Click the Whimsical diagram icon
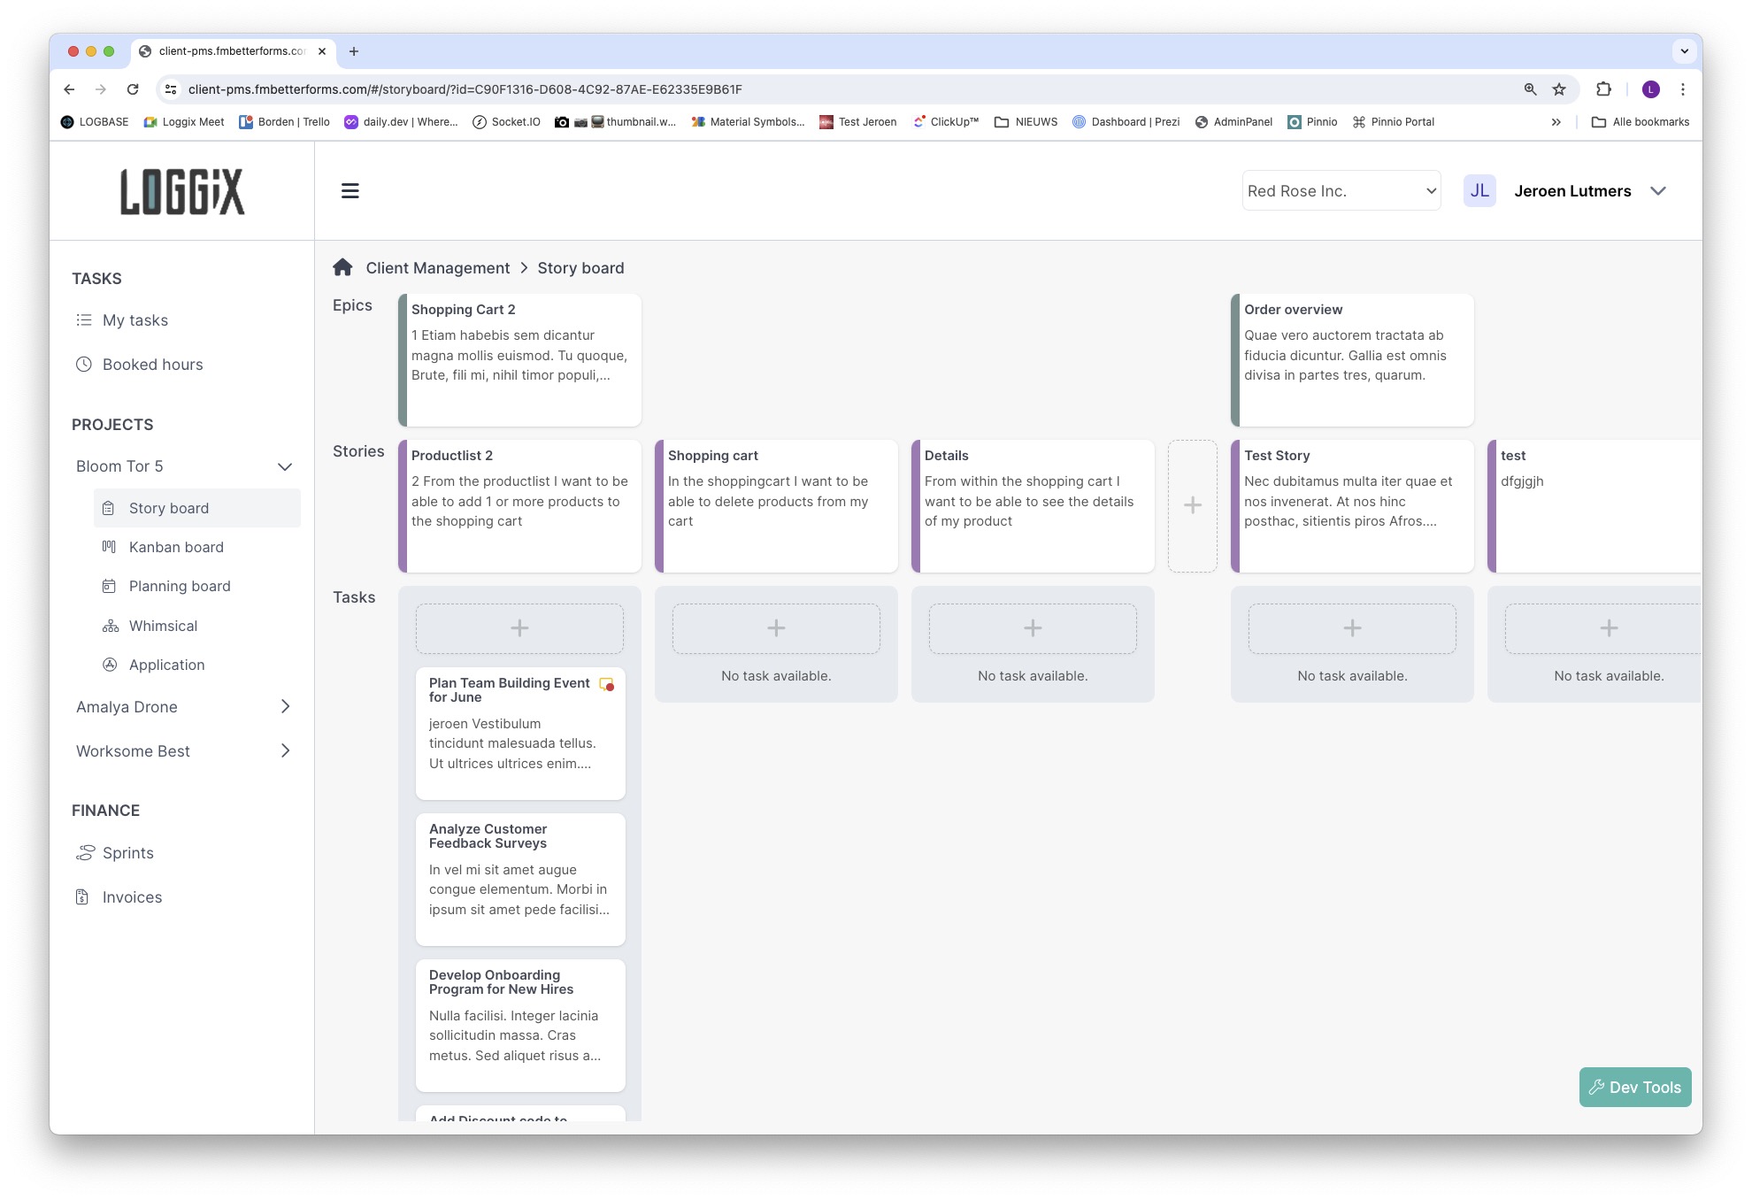This screenshot has height=1200, width=1752. coord(110,626)
